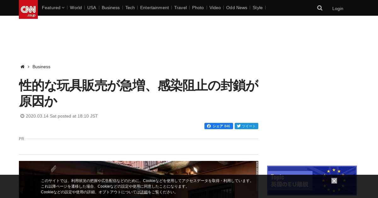This screenshot has width=378, height=198.
Task: Open the World section
Action: (76, 8)
